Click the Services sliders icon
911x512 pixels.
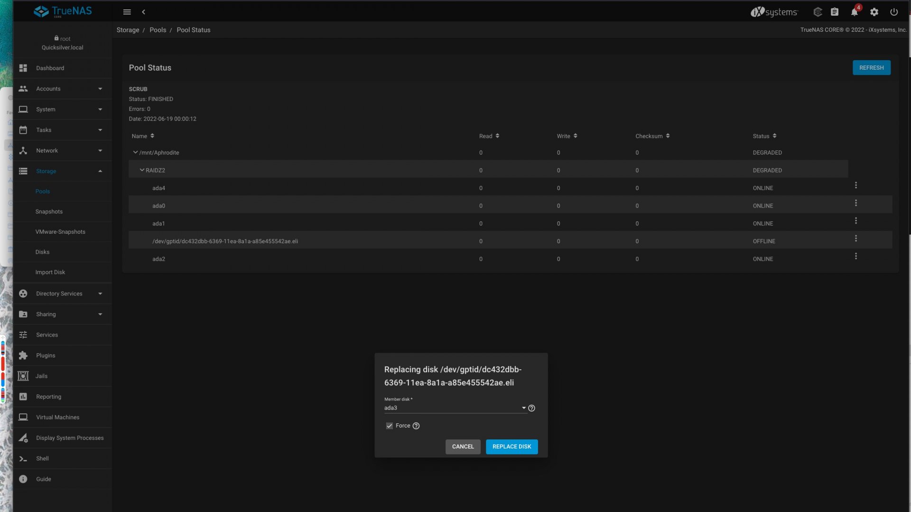tap(23, 335)
